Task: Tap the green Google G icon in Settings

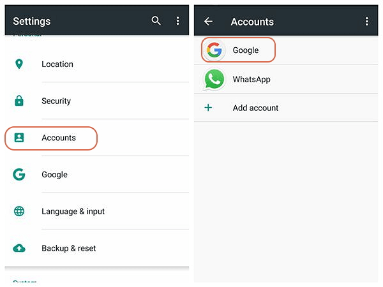Action: click(19, 174)
